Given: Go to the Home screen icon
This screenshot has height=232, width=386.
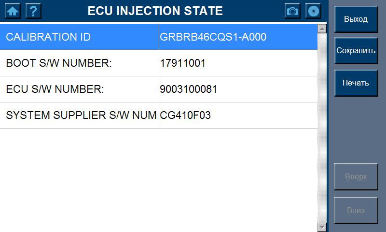Looking at the screenshot, I should 13,11.
